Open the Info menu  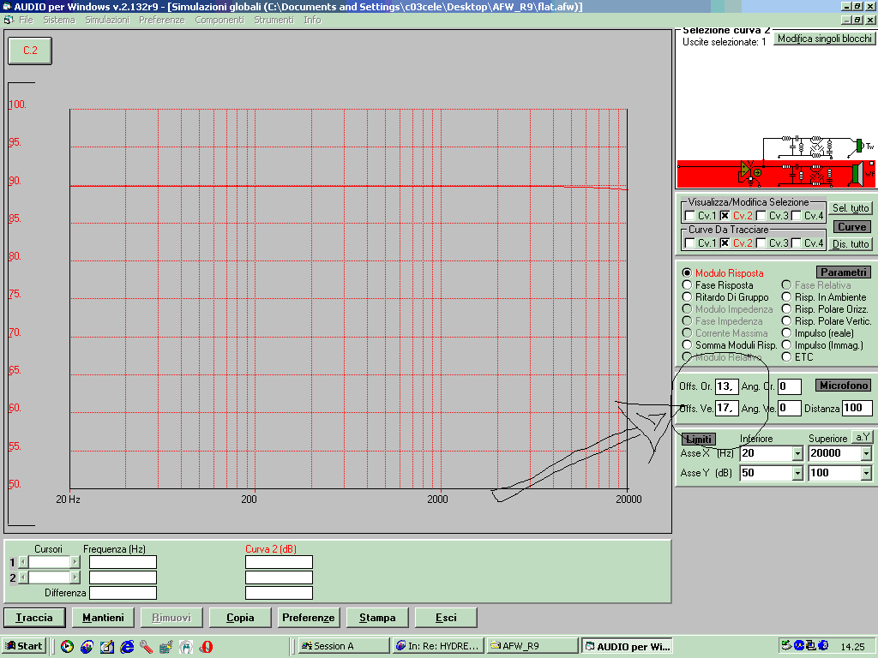tap(312, 21)
